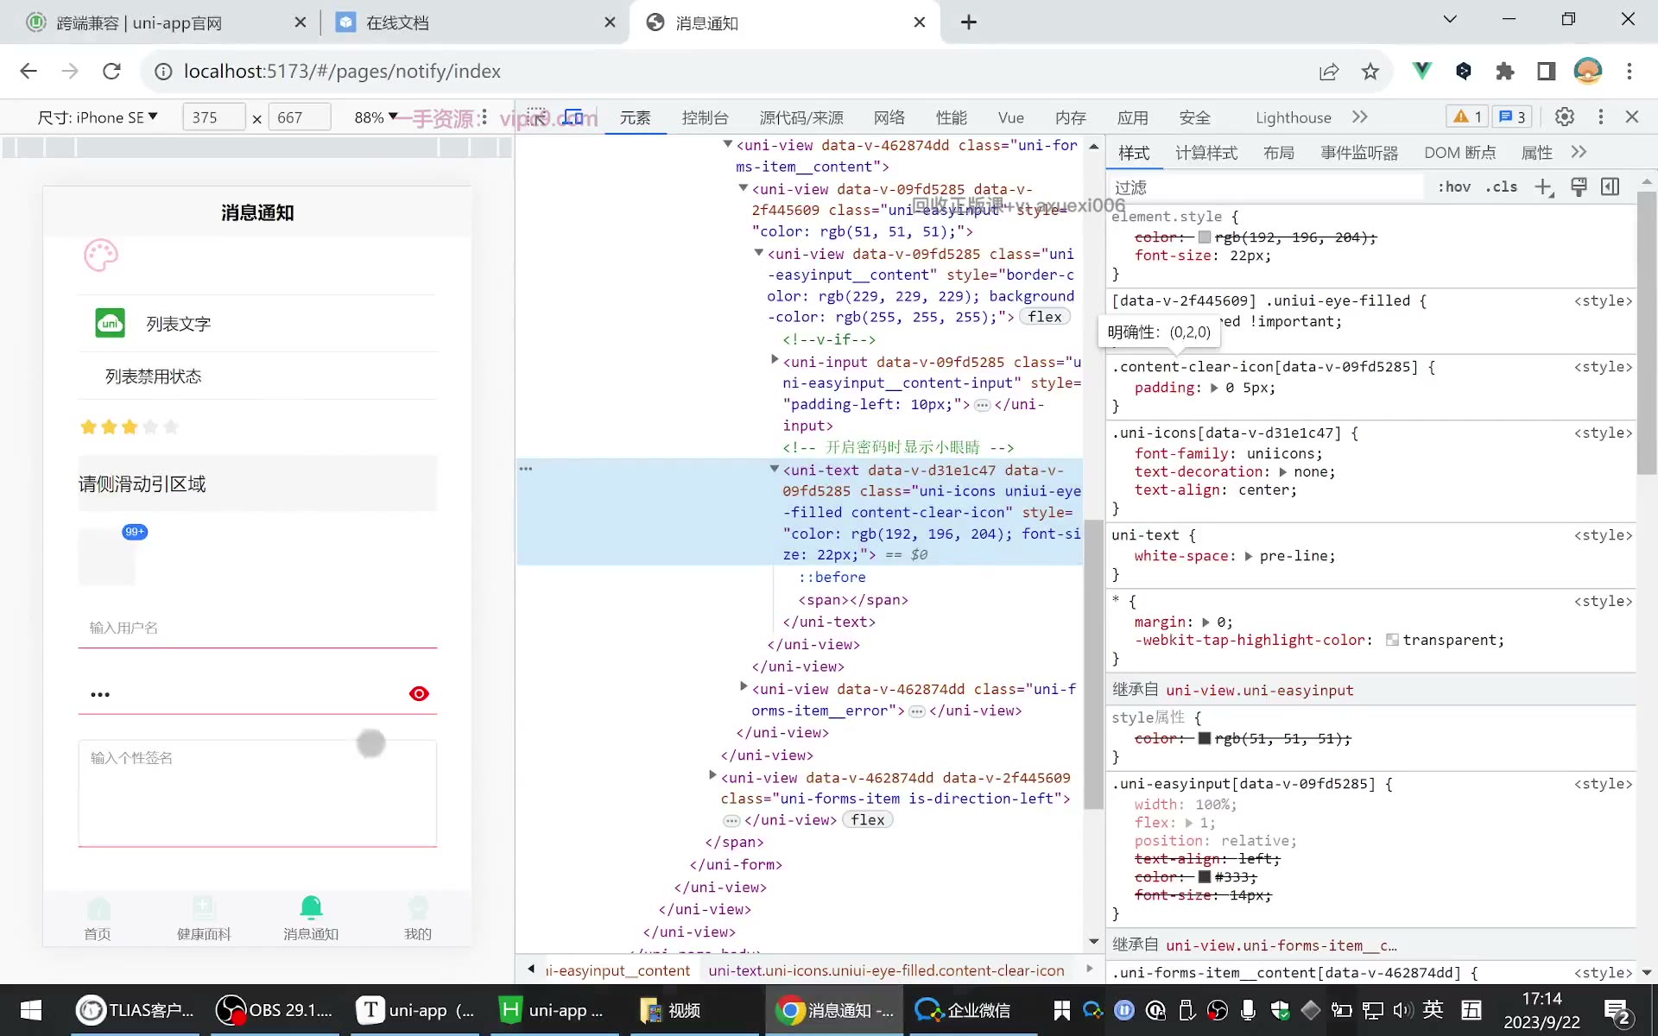Click the rgb(51, 51, 51) color swatch

pyautogui.click(x=1205, y=739)
